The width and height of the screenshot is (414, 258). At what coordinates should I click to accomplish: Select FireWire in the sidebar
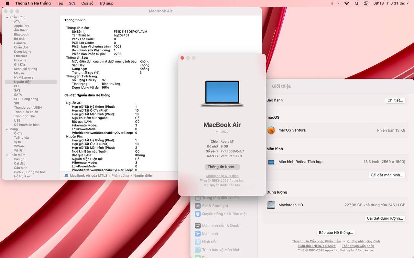pyautogui.click(x=20, y=60)
